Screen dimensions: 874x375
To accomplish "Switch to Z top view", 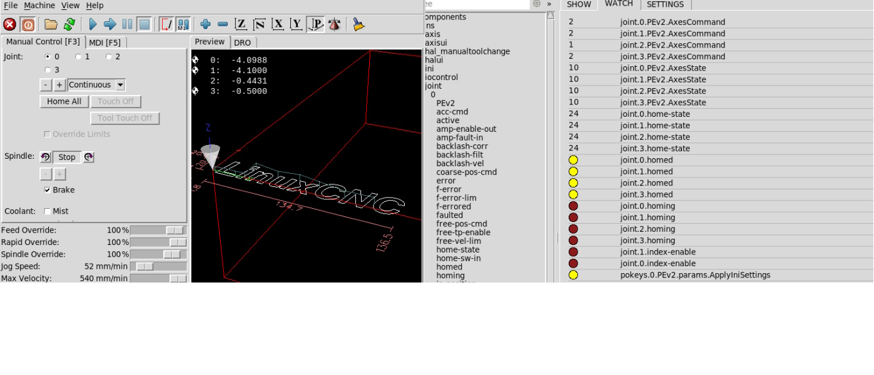I will coord(241,24).
